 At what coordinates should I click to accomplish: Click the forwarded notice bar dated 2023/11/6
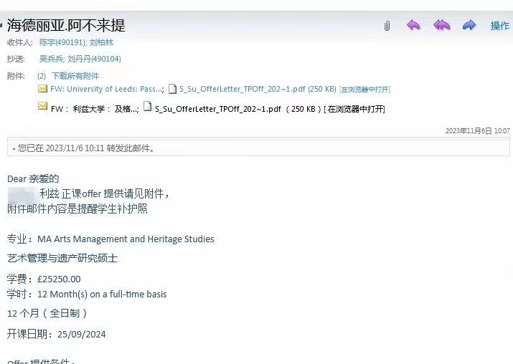coord(258,148)
